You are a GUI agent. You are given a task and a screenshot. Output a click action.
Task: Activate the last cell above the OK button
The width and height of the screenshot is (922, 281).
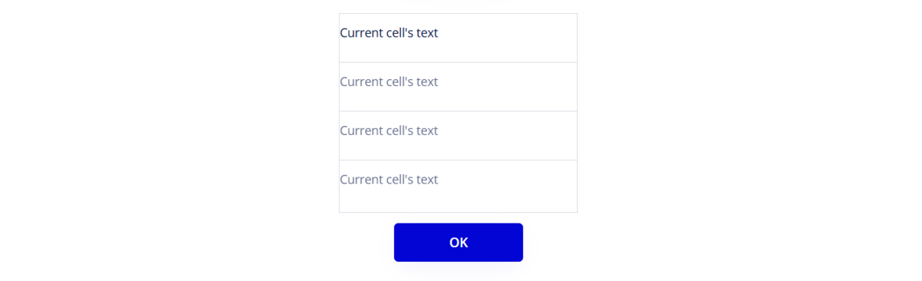click(x=458, y=187)
